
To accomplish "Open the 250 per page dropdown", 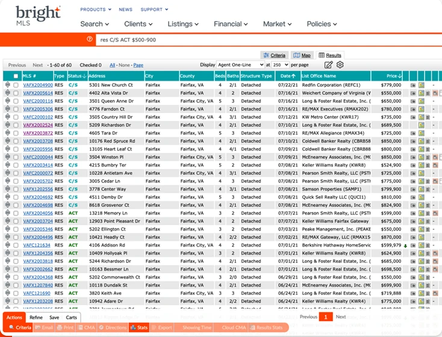I will [x=280, y=65].
